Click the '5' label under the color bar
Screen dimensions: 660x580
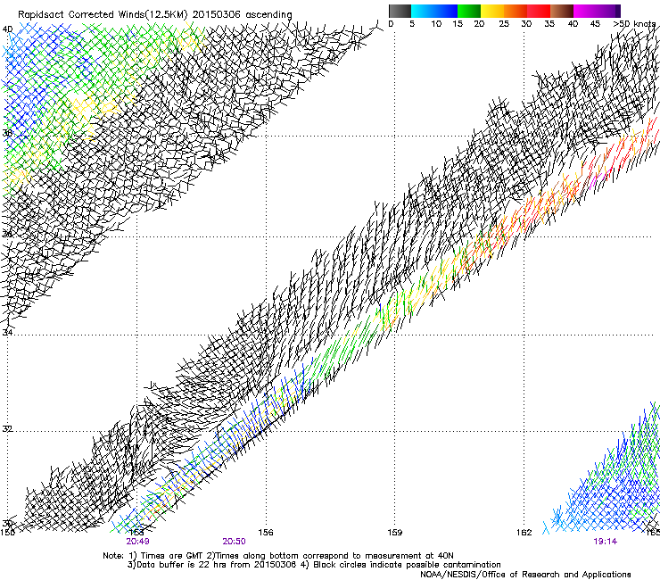412,23
